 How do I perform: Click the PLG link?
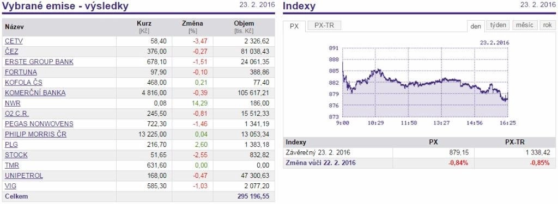(11, 145)
